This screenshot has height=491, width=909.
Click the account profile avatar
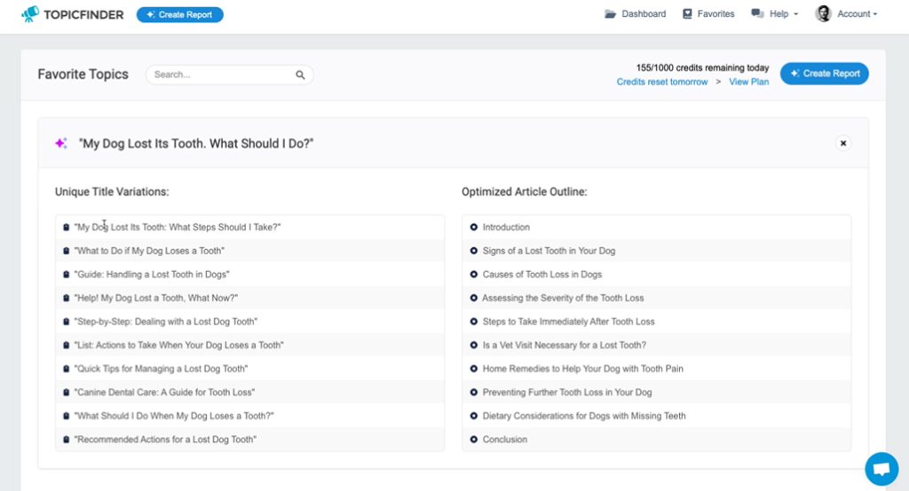coord(823,13)
